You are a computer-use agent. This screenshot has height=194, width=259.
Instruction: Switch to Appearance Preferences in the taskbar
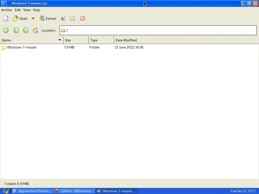(33, 191)
